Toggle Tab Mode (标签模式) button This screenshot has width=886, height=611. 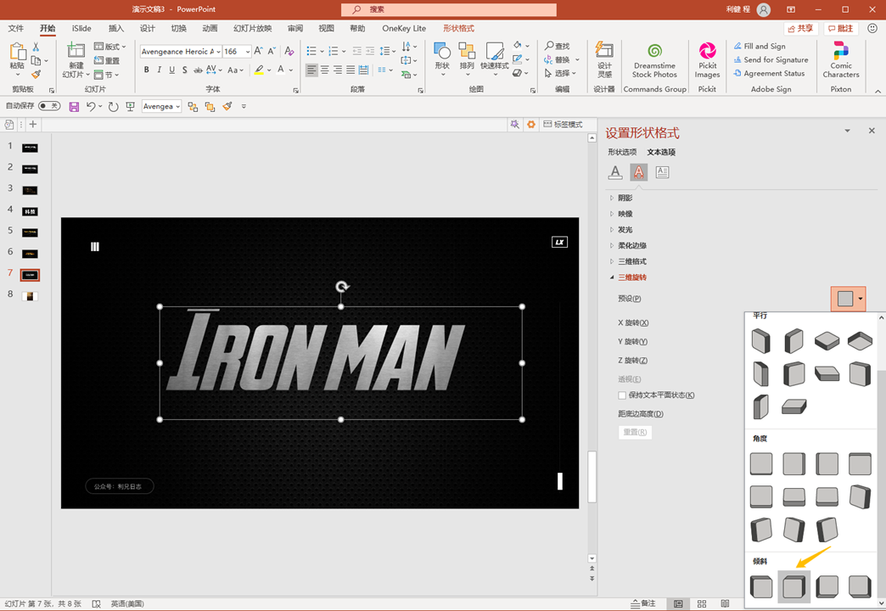tap(562, 125)
